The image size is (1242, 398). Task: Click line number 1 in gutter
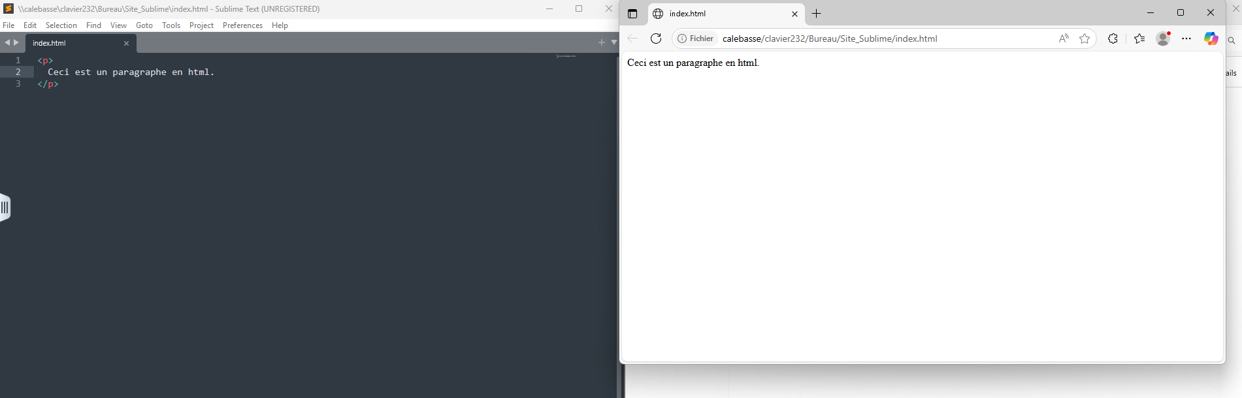pyautogui.click(x=18, y=60)
